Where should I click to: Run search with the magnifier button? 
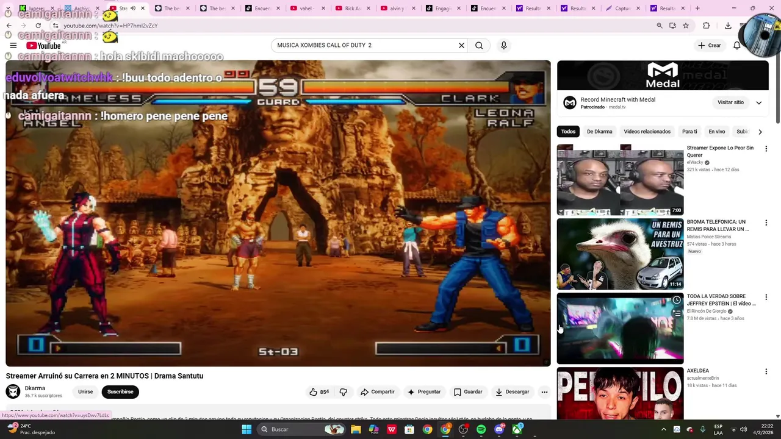coord(479,45)
